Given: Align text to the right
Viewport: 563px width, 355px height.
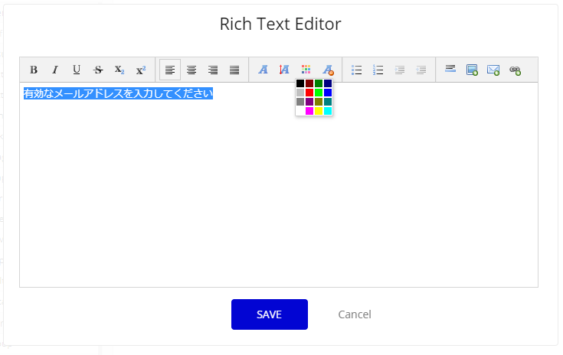Looking at the screenshot, I should click(213, 70).
